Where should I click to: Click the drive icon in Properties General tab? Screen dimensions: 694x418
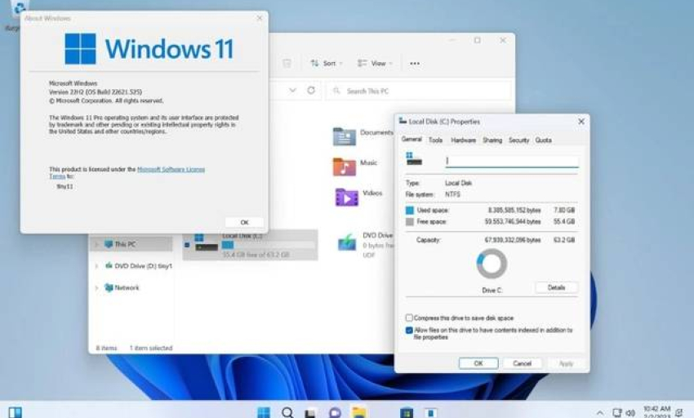(414, 158)
